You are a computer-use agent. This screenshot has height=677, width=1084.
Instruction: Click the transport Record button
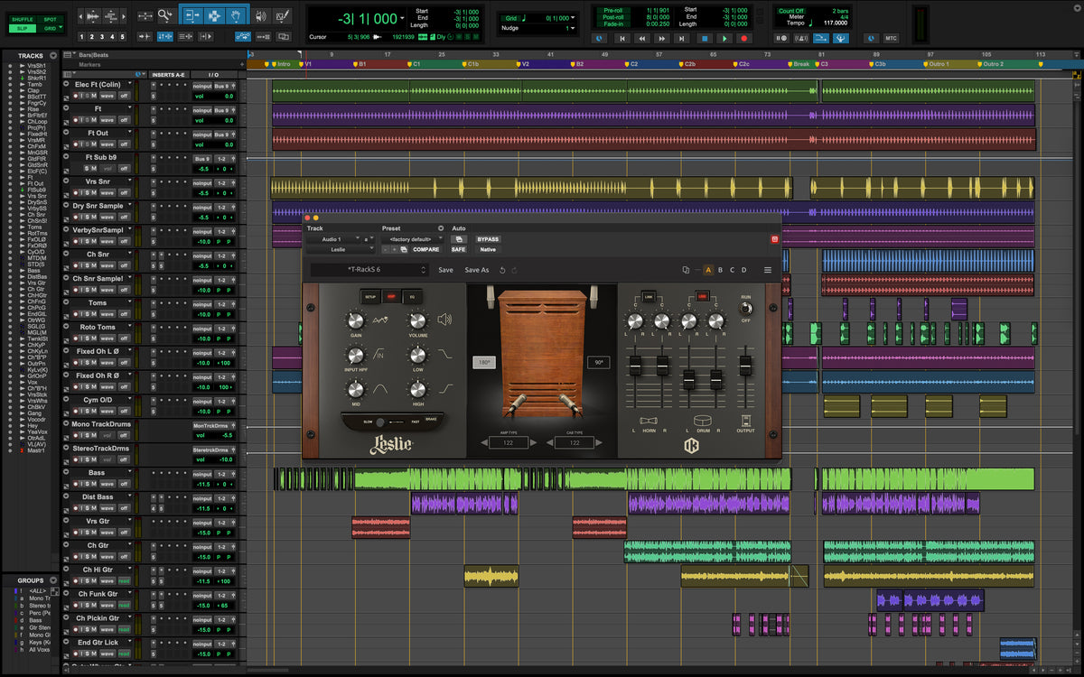pos(744,39)
